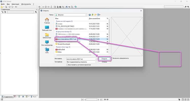The width and height of the screenshot is (190, 101).
Task: Click the Fit Page four-arrow icon in toolbar
Action: 46,7
